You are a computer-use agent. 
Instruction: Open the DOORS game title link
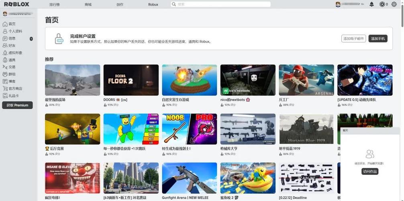point(115,100)
